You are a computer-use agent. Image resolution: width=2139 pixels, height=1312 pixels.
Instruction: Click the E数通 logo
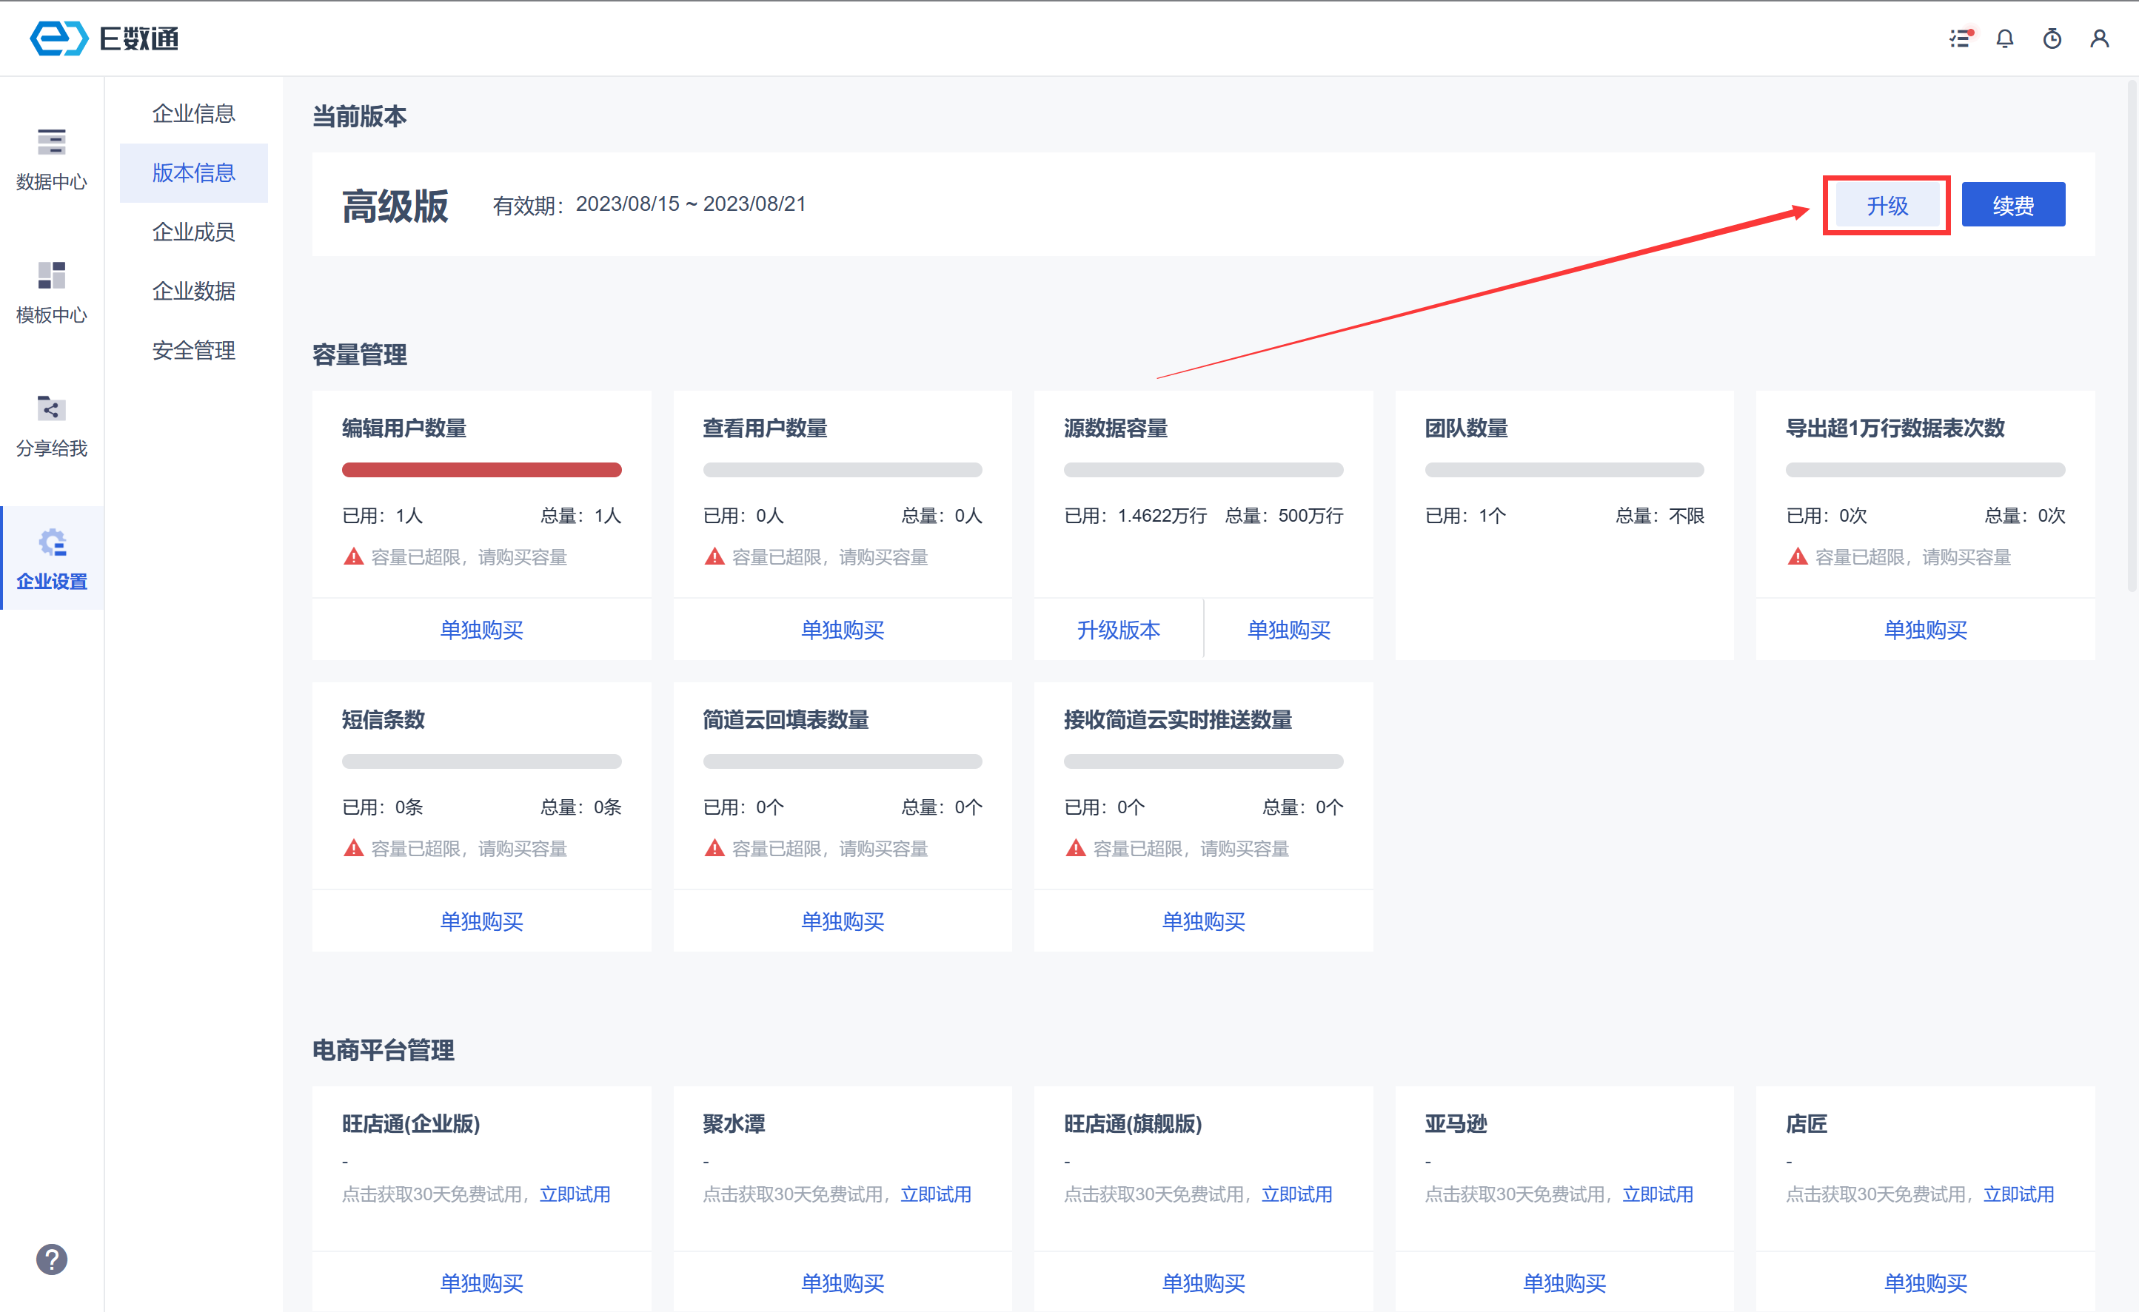pyautogui.click(x=104, y=38)
